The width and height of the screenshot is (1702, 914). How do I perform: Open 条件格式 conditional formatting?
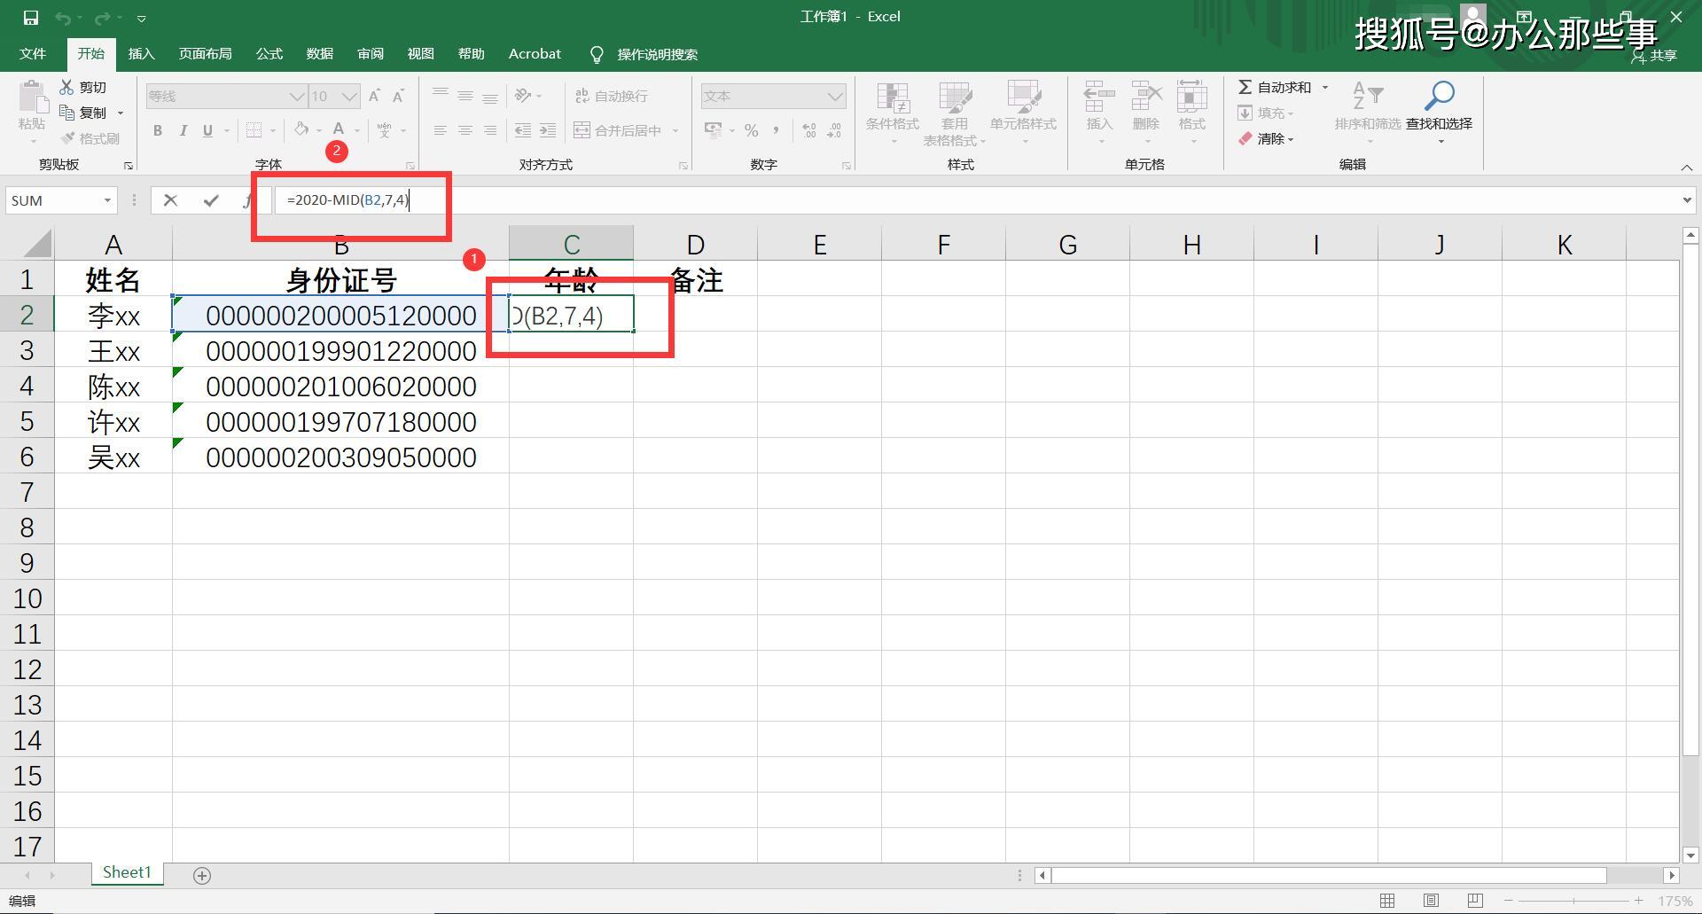(893, 113)
